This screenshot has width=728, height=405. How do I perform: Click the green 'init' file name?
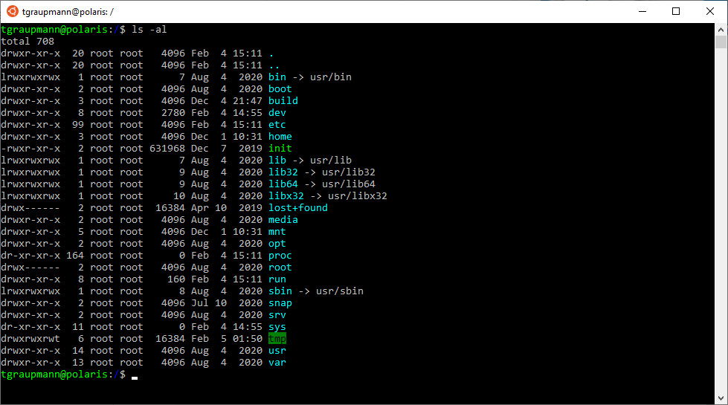tap(280, 149)
